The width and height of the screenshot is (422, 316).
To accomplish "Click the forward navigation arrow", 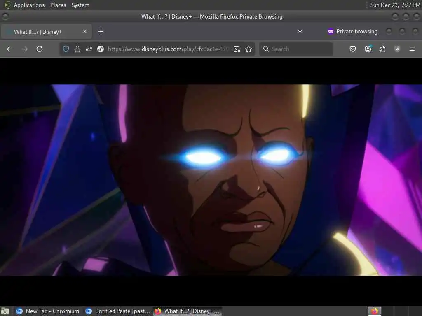I will click(24, 49).
